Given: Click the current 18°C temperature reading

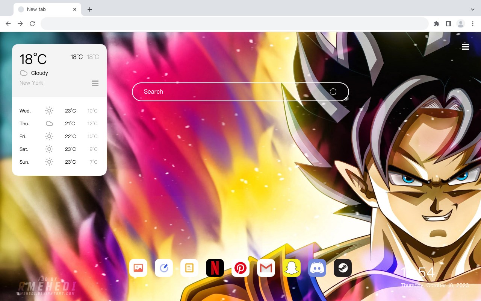Looking at the screenshot, I should [x=33, y=59].
